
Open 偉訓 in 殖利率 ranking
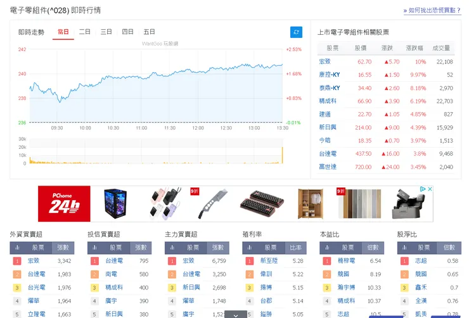(x=266, y=274)
